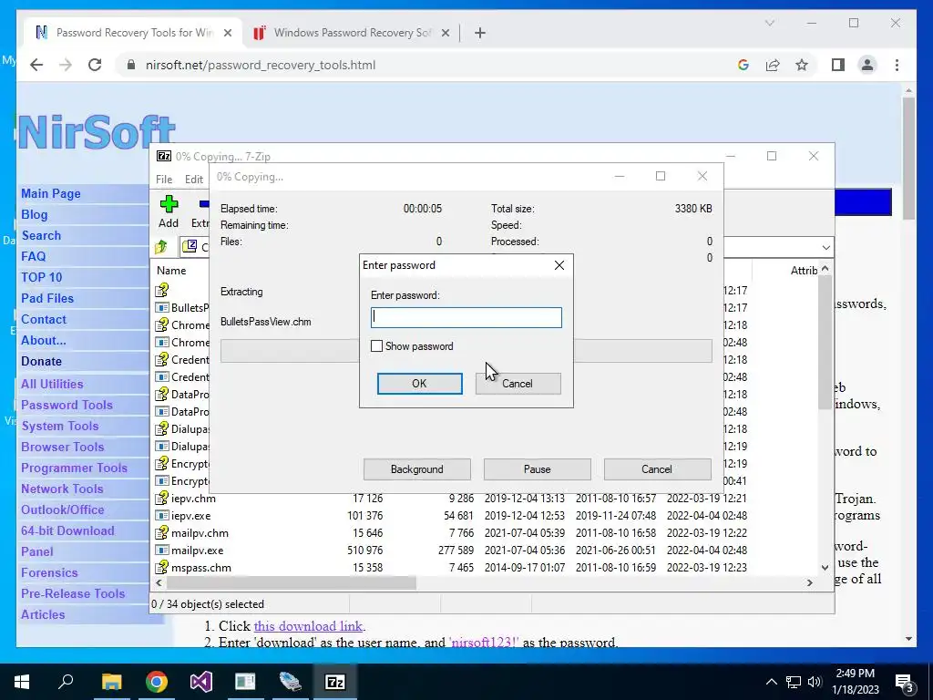
Task: Click the 7-Zip horizontal scrollbar thumb
Action: point(292,582)
